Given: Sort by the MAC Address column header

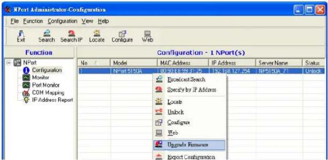Looking at the screenshot, I should 182,63.
